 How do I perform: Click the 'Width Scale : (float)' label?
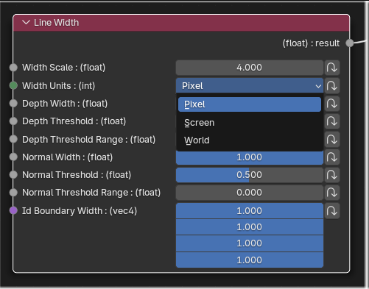click(x=63, y=68)
